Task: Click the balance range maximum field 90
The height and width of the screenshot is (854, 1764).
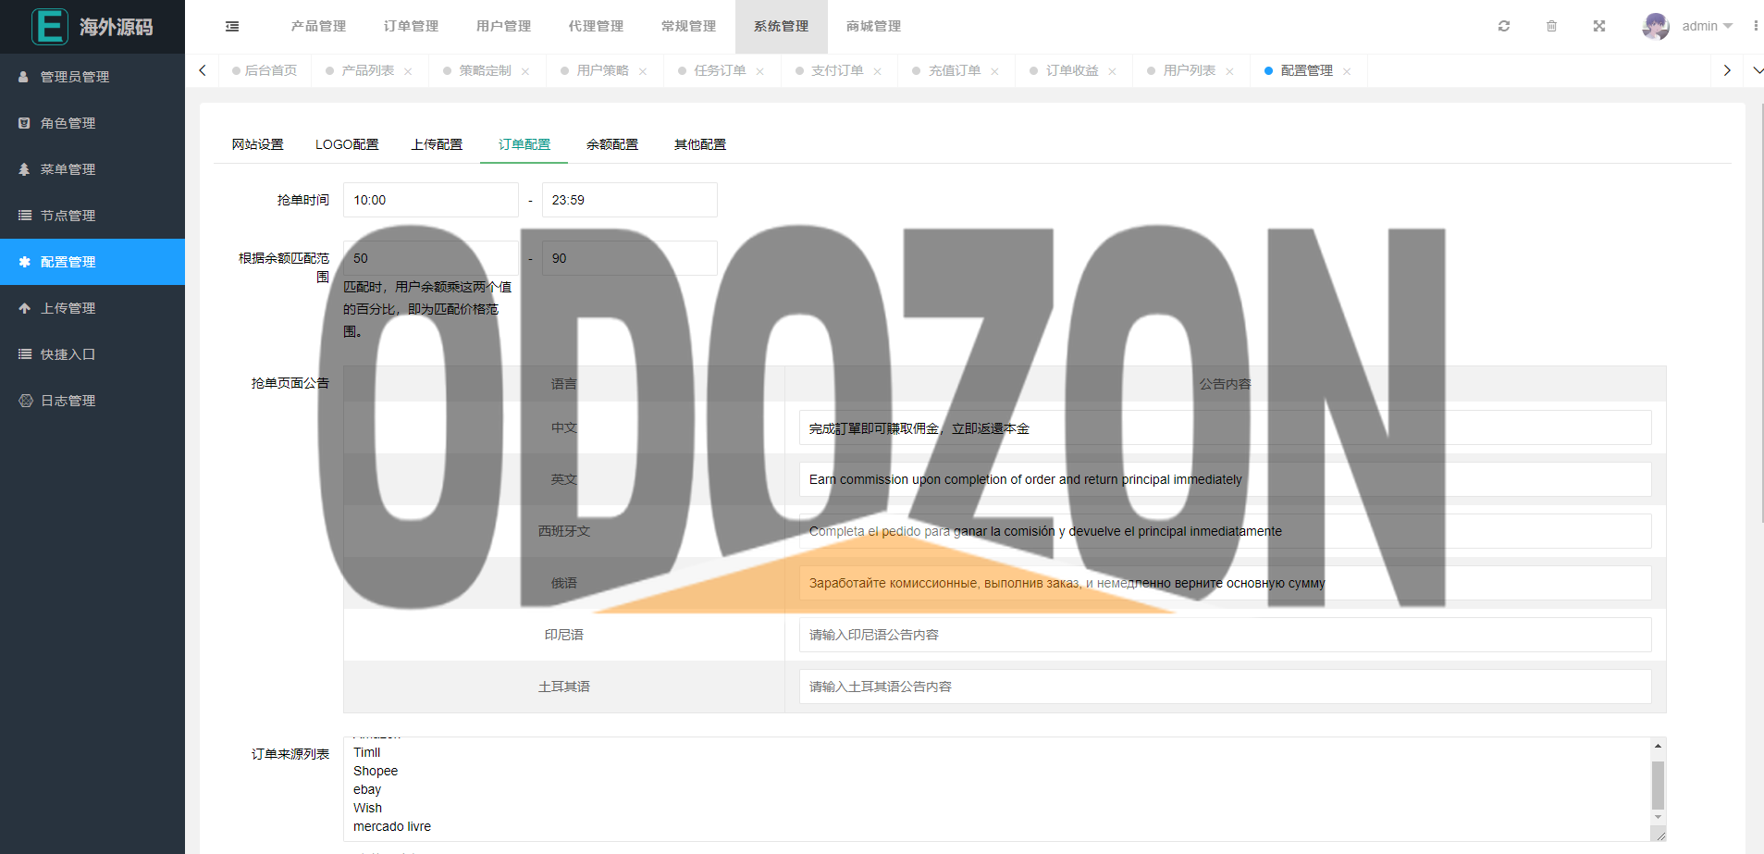Action: (x=630, y=258)
